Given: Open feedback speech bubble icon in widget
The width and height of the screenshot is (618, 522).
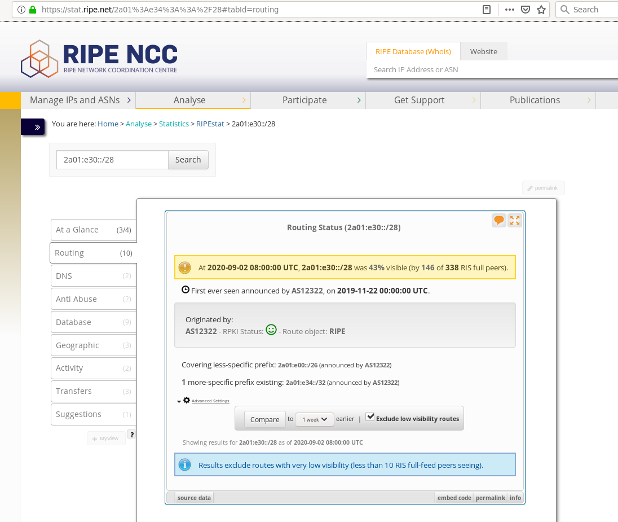Looking at the screenshot, I should pos(499,220).
